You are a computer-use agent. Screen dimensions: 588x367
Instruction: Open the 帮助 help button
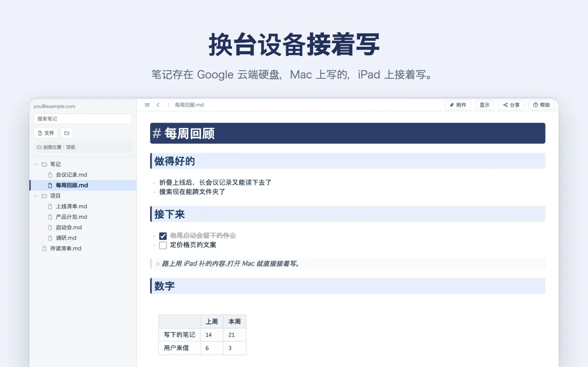tap(541, 105)
